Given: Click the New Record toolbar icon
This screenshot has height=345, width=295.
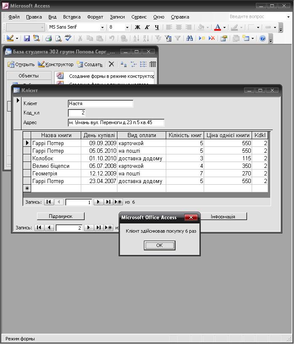Looking at the screenshot, I should click(202, 38).
